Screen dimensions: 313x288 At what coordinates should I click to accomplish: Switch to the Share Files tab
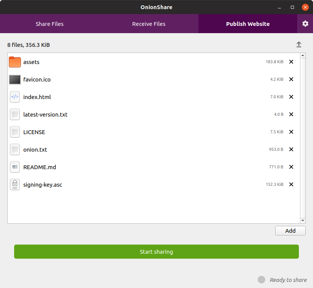click(x=49, y=24)
